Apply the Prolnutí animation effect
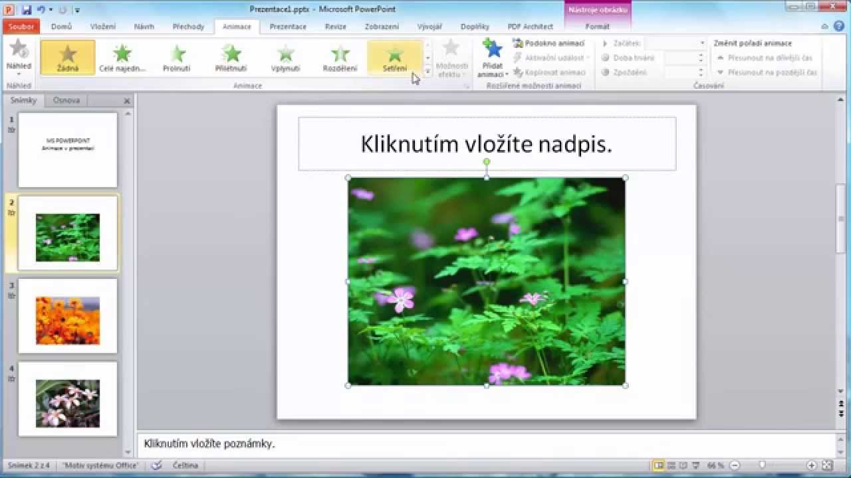 coord(177,57)
